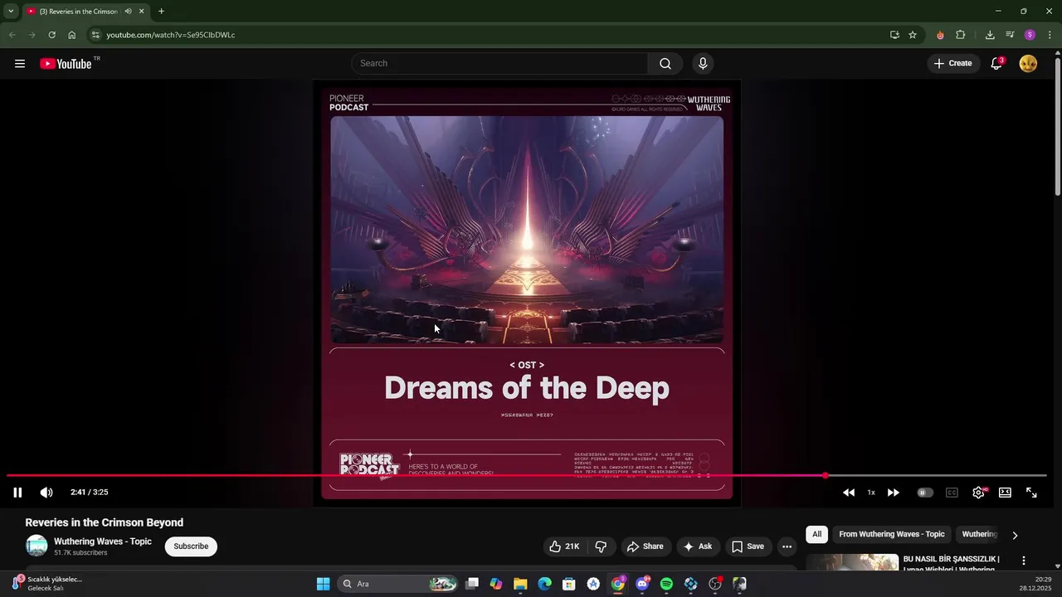Open BU NASIL BİR ŞANSSIZLIK video thumbnail
This screenshot has width=1062, height=597.
click(x=852, y=563)
